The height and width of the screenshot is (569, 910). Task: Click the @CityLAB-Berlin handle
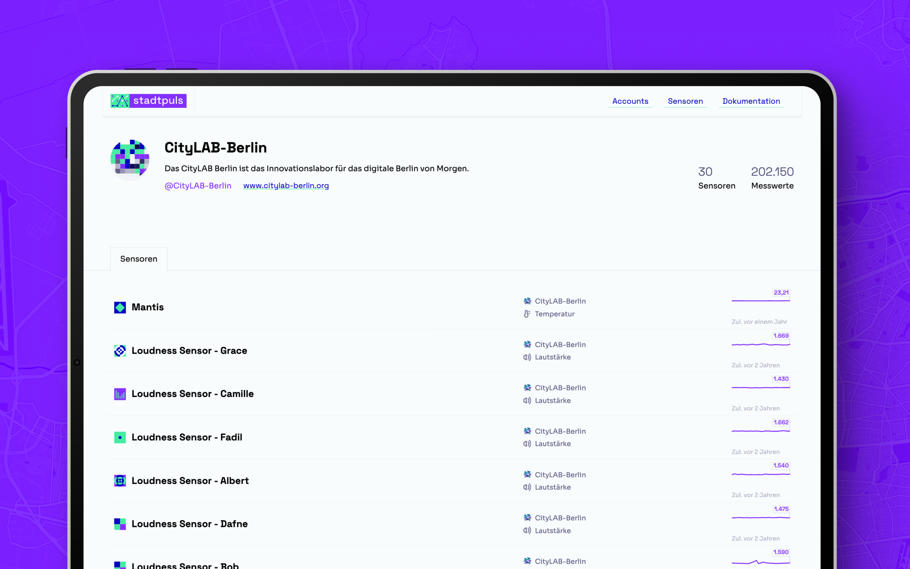point(198,186)
